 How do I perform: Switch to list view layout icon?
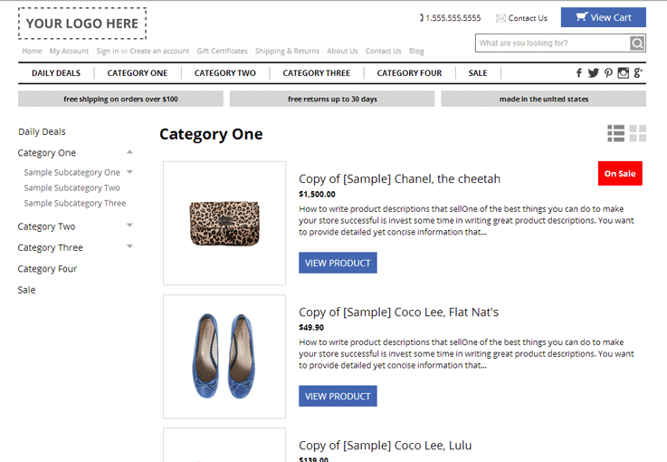[616, 133]
